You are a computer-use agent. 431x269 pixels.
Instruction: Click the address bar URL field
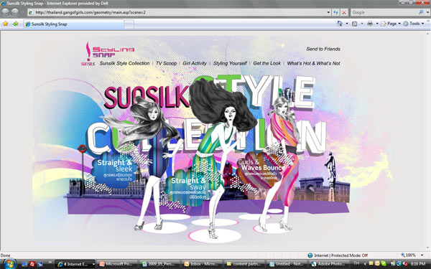click(179, 12)
